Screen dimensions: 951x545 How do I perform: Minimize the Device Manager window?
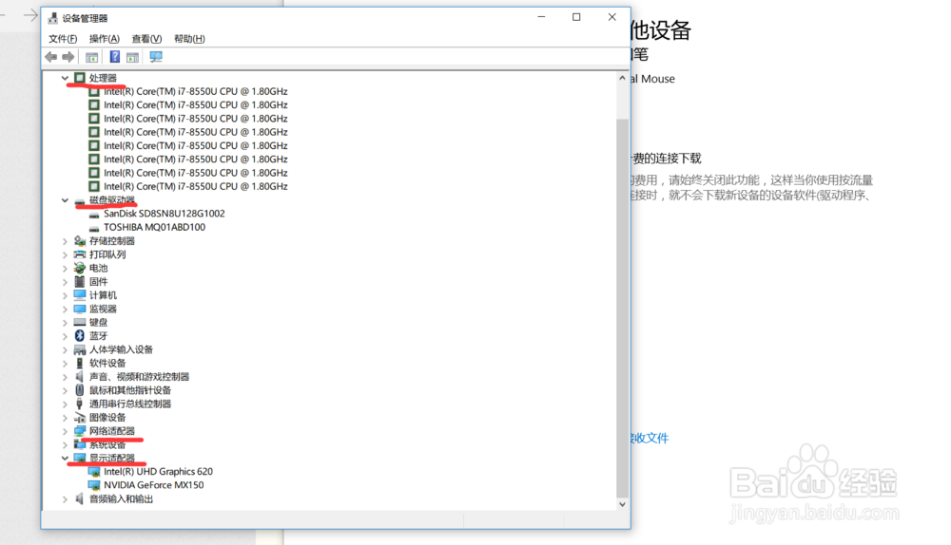541,17
